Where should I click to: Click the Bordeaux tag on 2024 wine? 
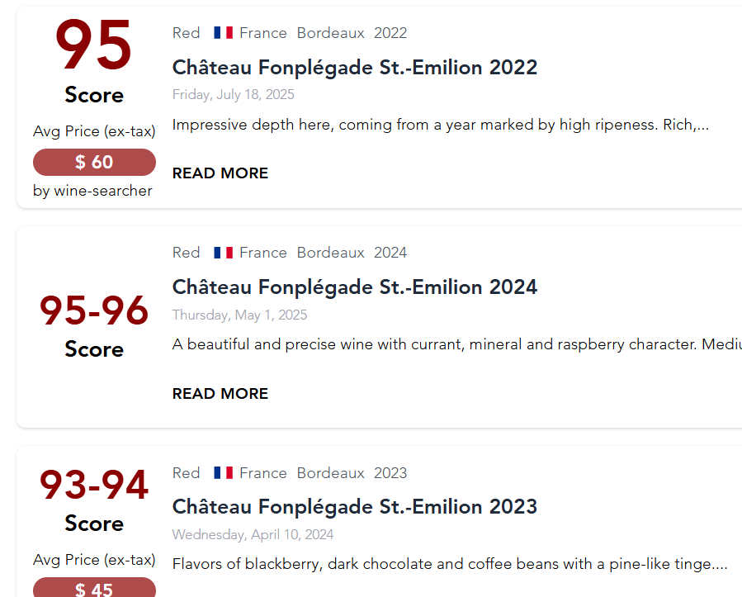click(330, 253)
